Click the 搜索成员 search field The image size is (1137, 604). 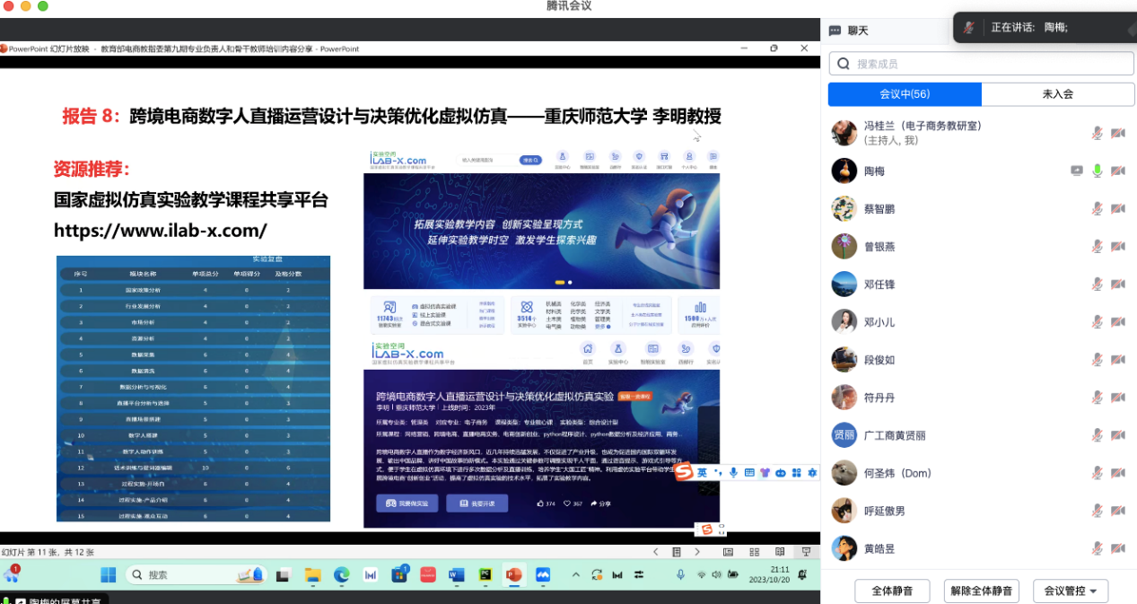[x=981, y=64]
